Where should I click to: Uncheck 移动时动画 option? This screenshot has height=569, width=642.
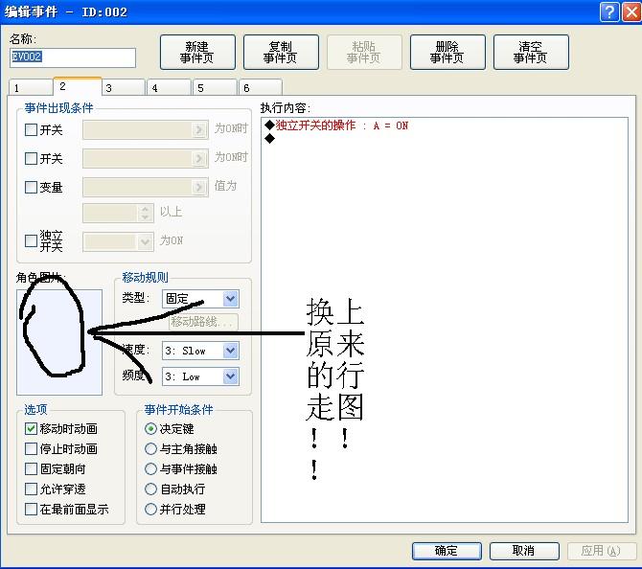coord(31,428)
